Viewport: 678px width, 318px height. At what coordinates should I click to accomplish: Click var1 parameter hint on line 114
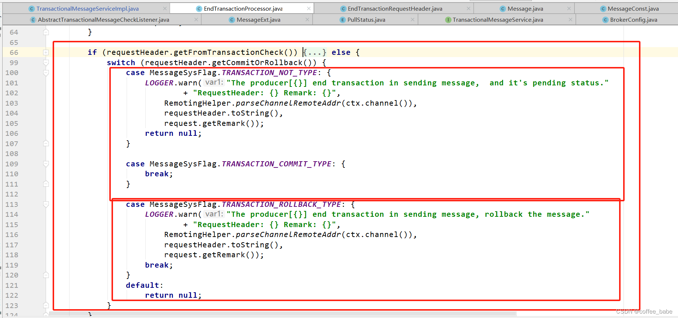click(214, 214)
